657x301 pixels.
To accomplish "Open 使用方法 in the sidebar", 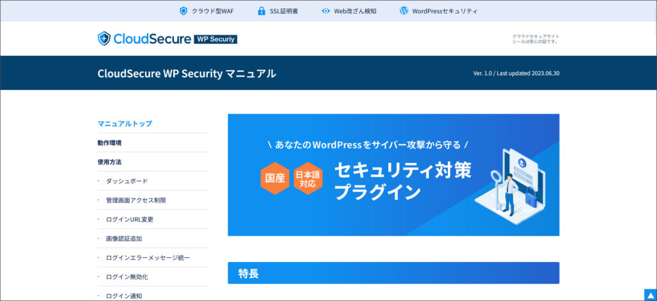I will coord(109,162).
